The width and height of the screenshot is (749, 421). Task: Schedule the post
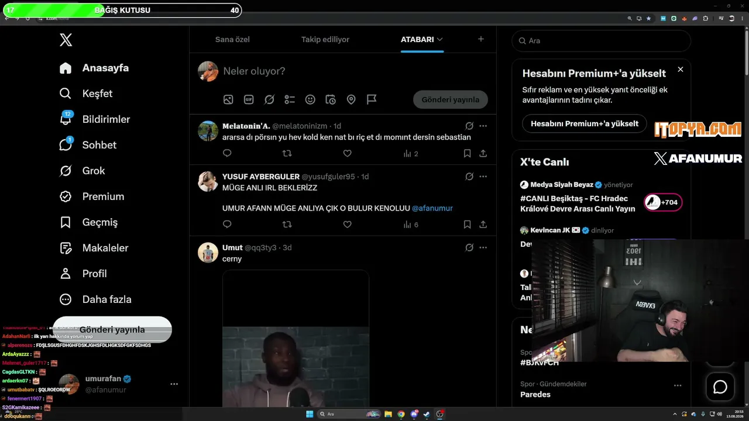click(x=331, y=99)
